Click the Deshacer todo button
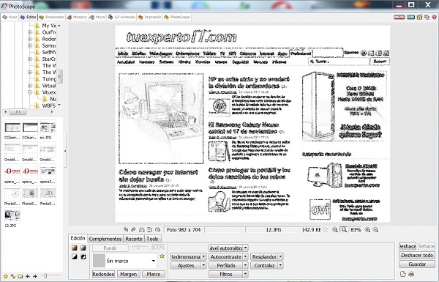 pyautogui.click(x=417, y=255)
